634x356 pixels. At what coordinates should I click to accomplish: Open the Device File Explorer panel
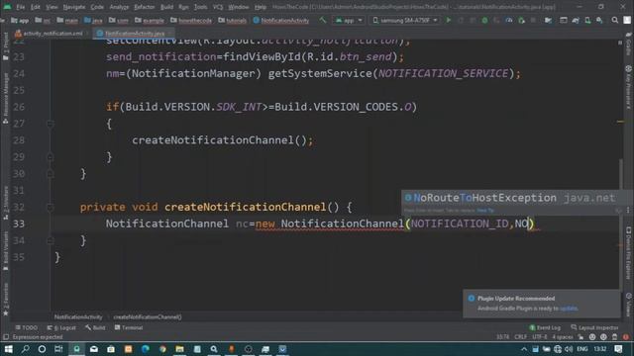(629, 252)
